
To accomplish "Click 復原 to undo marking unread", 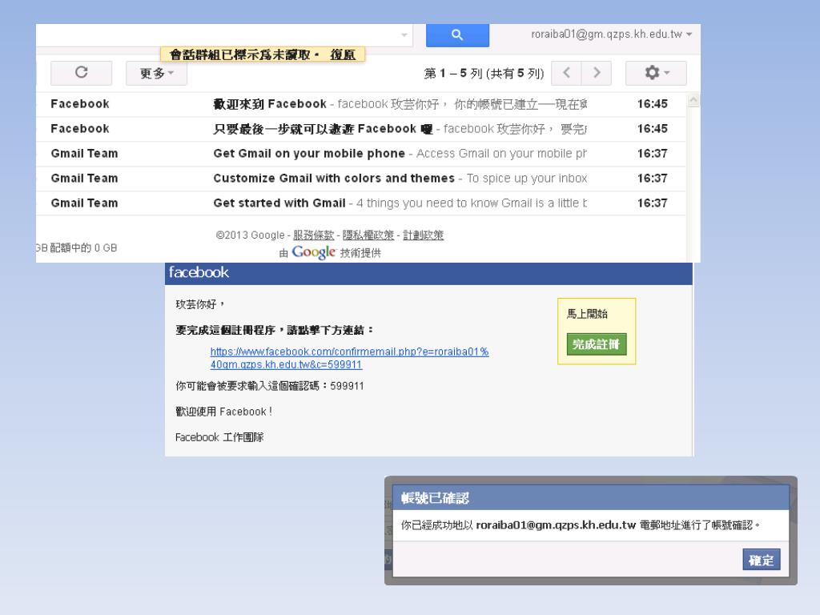I will [x=343, y=54].
